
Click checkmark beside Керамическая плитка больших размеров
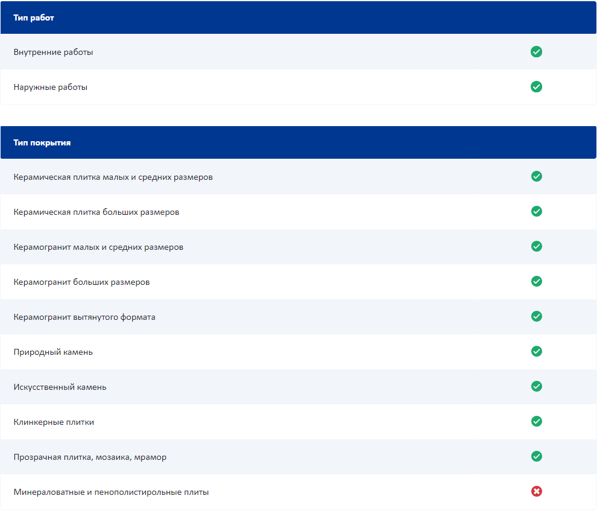[x=536, y=211]
